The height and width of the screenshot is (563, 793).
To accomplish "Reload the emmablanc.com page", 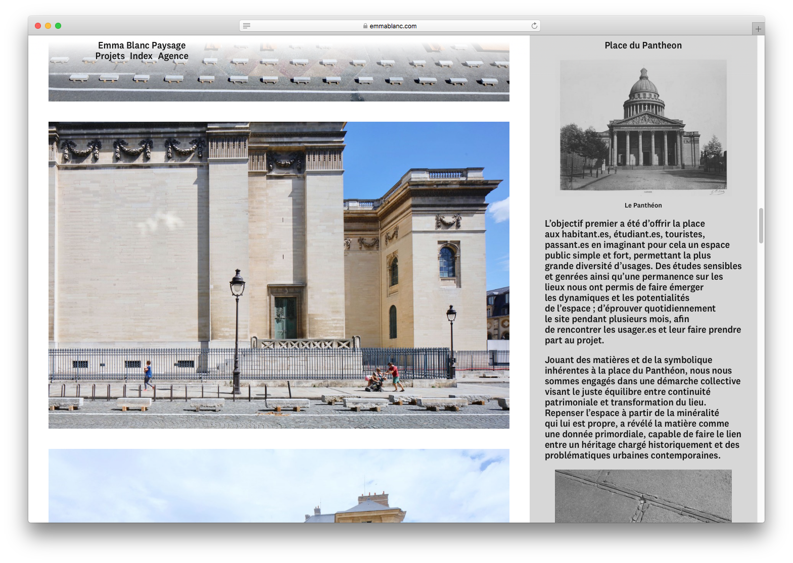I will click(534, 26).
